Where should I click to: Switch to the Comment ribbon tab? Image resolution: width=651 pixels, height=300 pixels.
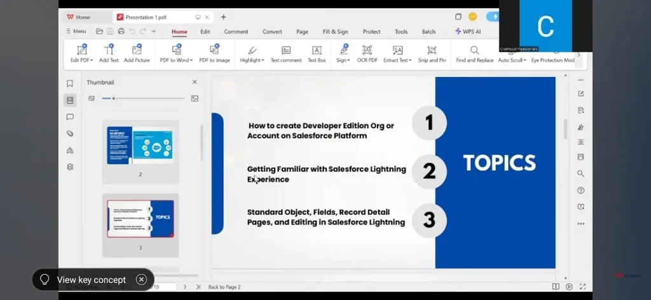tap(236, 32)
